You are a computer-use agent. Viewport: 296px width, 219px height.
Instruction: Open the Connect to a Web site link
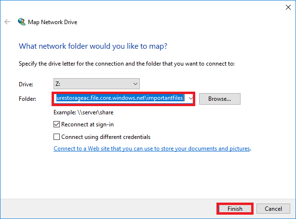pyautogui.click(x=152, y=149)
